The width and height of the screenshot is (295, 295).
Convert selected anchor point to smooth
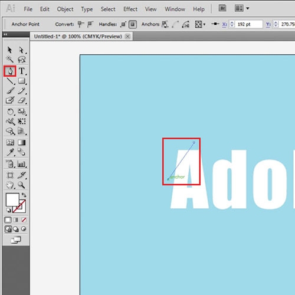coord(90,24)
